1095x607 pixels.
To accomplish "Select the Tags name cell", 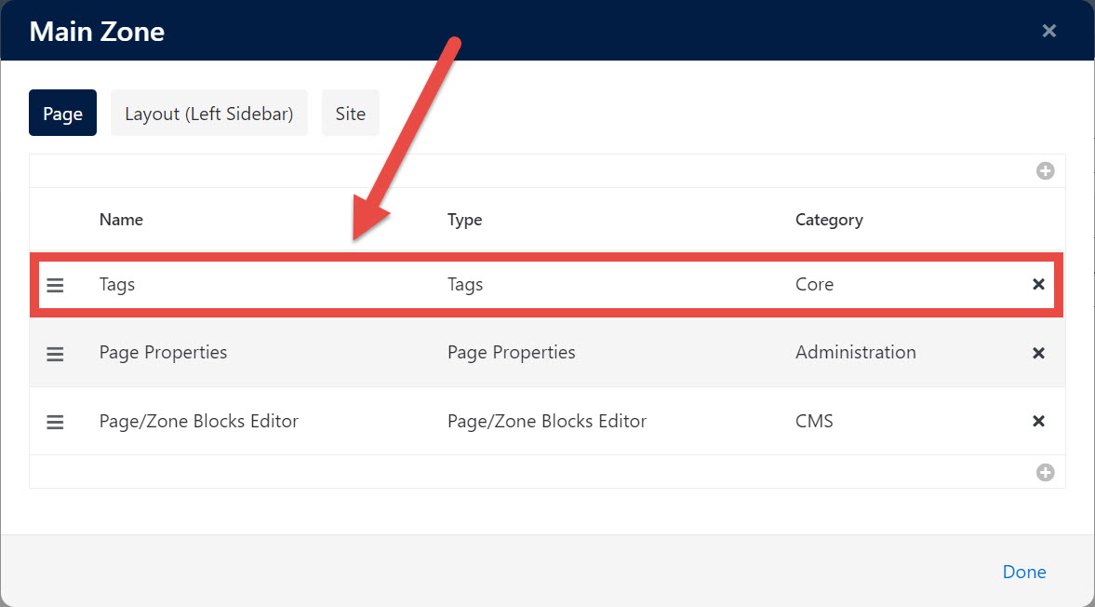I will pyautogui.click(x=116, y=284).
